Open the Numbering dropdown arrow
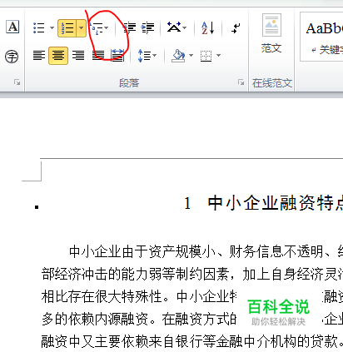The width and height of the screenshot is (343, 352). pyautogui.click(x=81, y=28)
